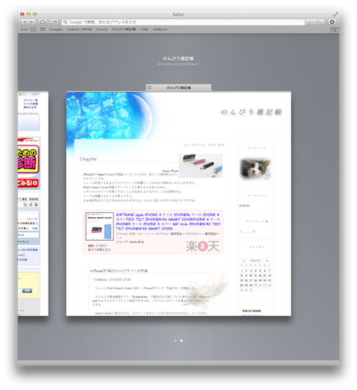
Task: Click the 楽天 logo in preview
Action: [203, 246]
